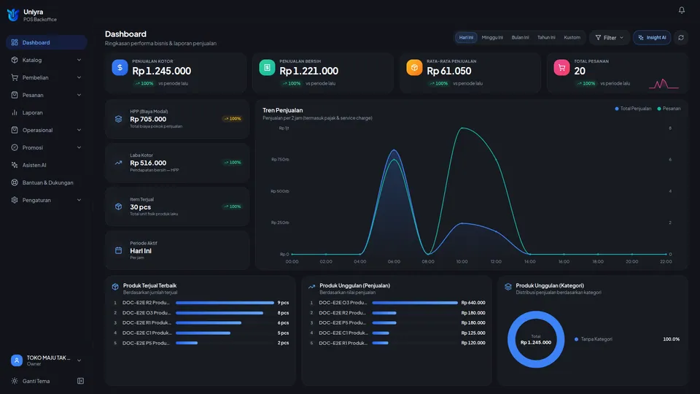
Task: Select the Minggu Ini period tab
Action: [492, 37]
